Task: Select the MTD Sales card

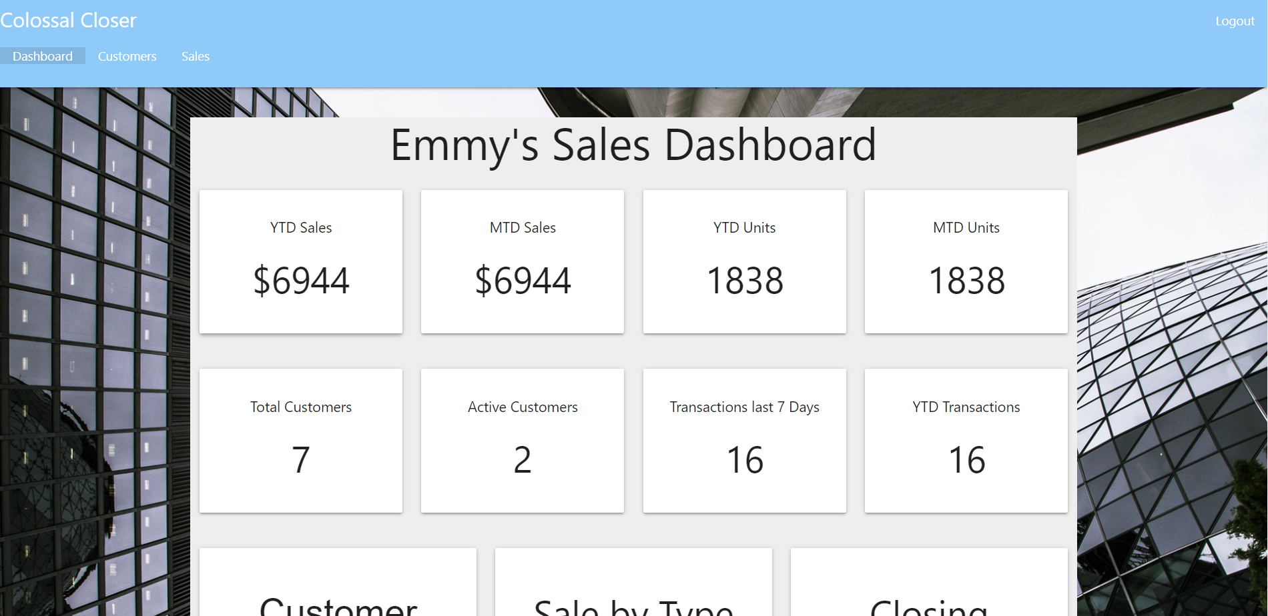Action: [x=523, y=261]
